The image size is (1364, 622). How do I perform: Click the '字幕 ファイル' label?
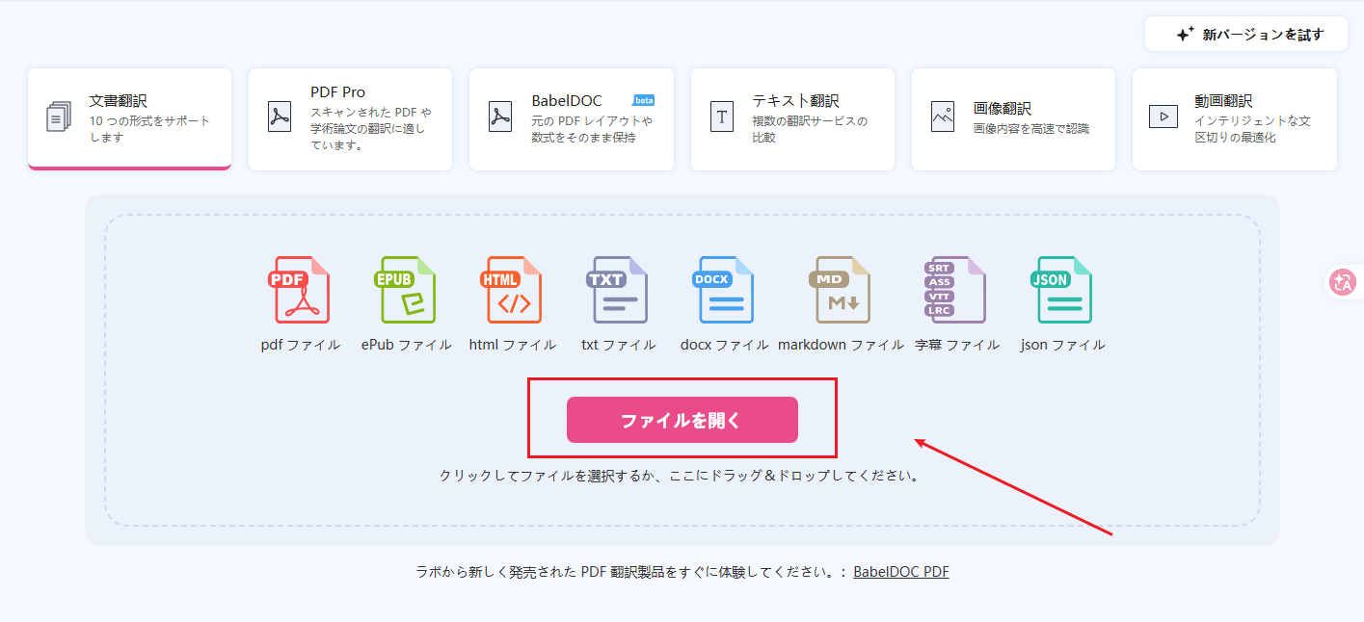956,345
